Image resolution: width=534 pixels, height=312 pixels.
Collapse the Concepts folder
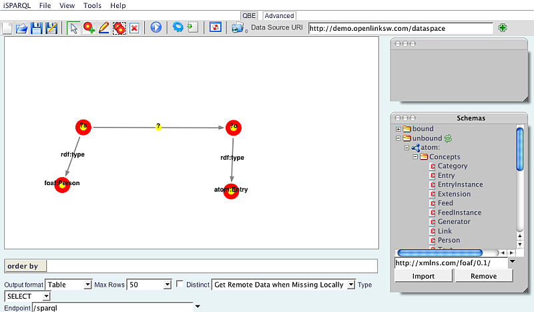pyautogui.click(x=415, y=157)
